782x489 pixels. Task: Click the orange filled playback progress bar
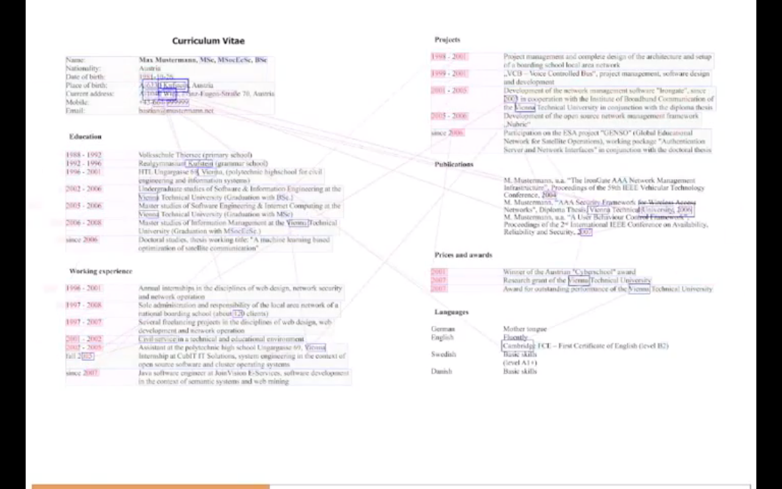tap(150, 487)
